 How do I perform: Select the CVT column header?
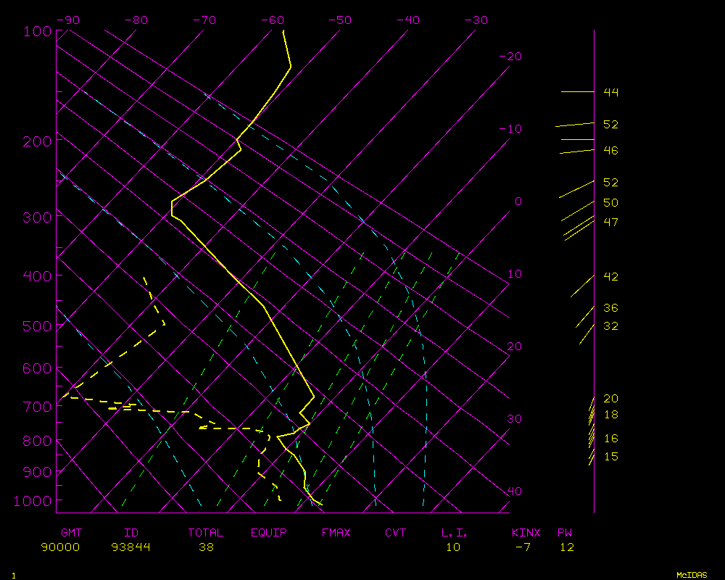pos(396,533)
